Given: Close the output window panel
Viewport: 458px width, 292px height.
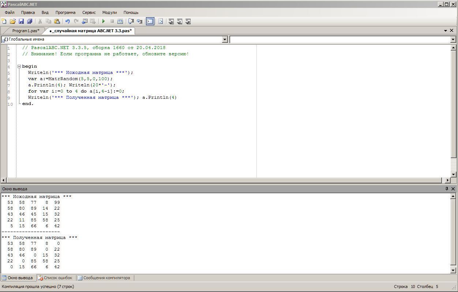Looking at the screenshot, I should (453, 189).
